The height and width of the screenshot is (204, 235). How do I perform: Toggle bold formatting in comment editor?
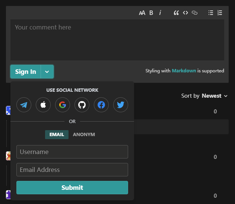pyautogui.click(x=151, y=13)
